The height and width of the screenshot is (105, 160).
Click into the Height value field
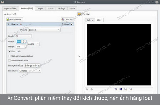click(20, 47)
